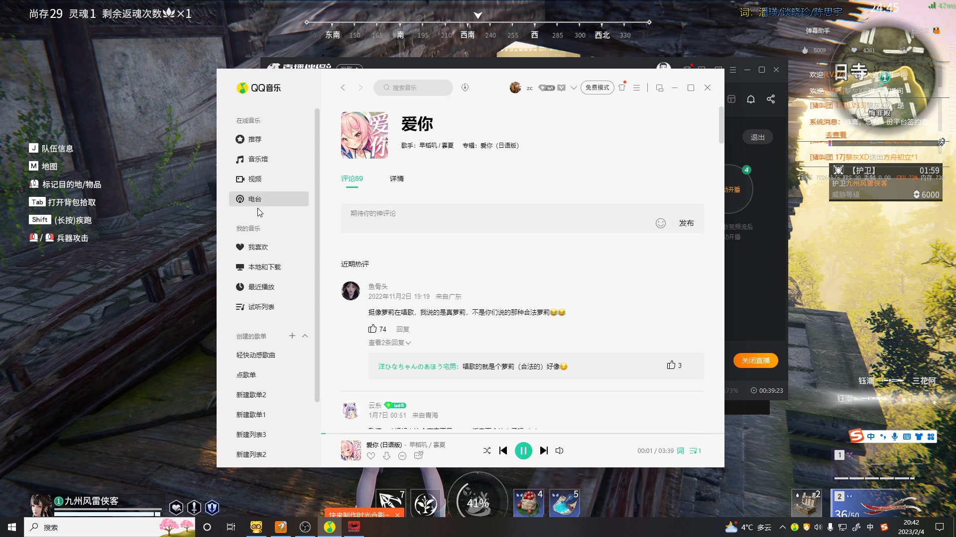Skip to previous track

(x=503, y=450)
